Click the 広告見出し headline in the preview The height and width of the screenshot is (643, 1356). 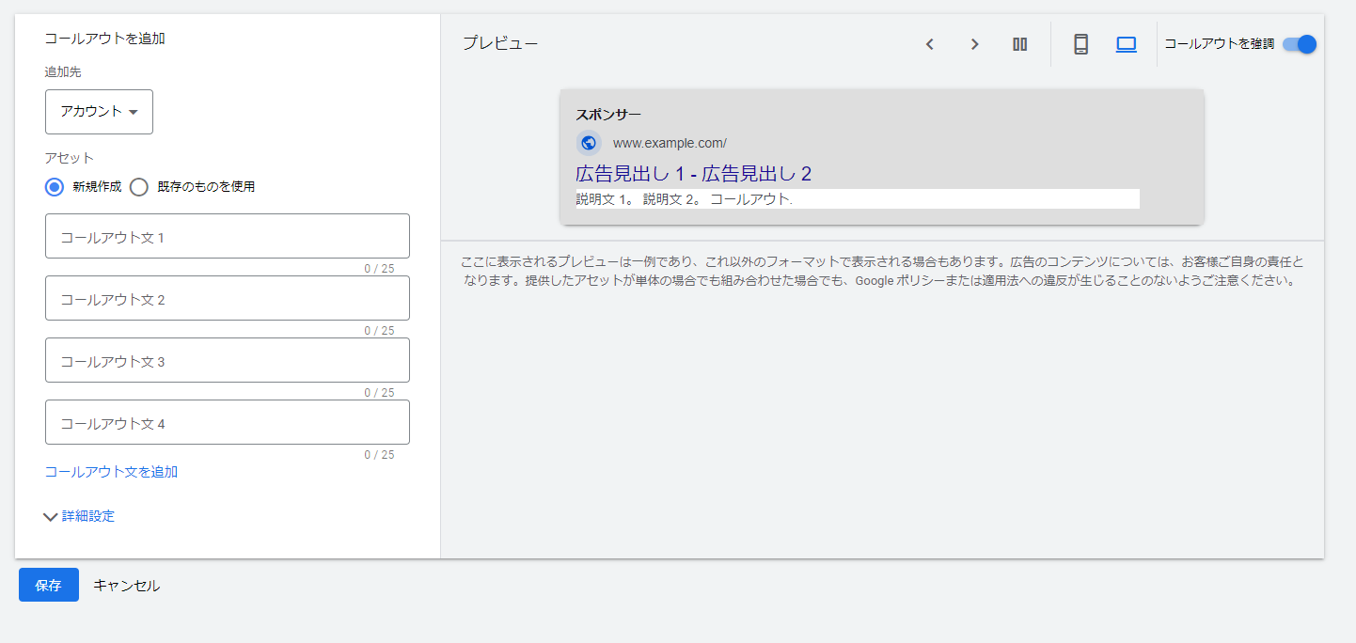(671, 173)
